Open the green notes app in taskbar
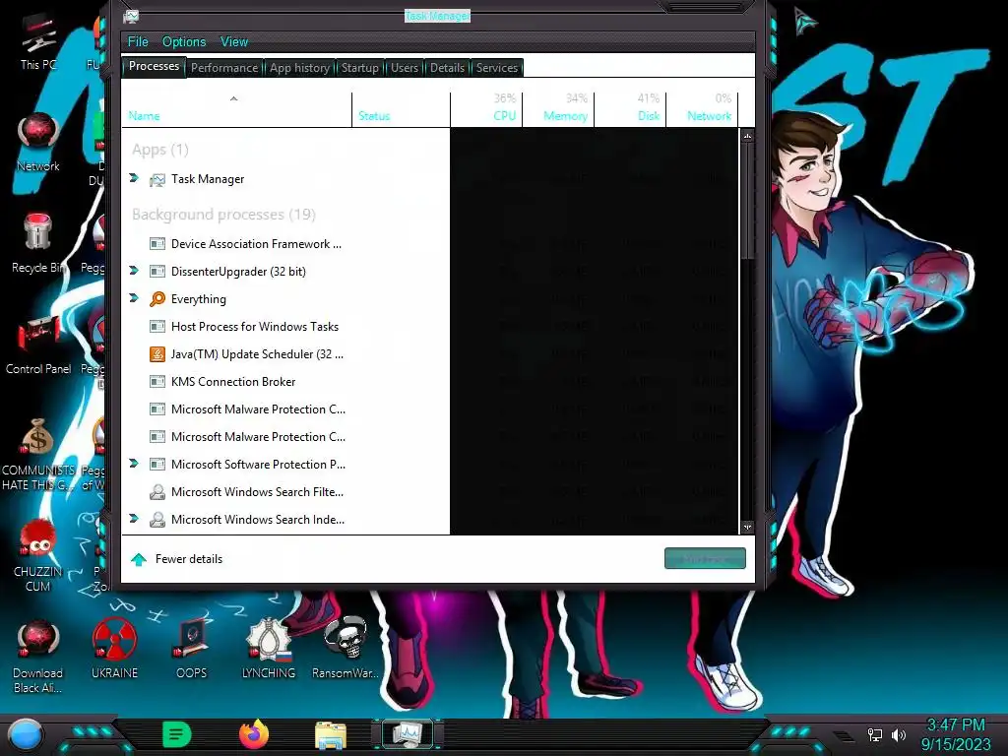Screen dimensions: 1008x756 [177, 734]
